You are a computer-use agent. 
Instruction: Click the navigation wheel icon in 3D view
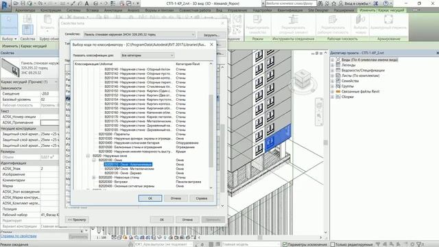tap(319, 106)
